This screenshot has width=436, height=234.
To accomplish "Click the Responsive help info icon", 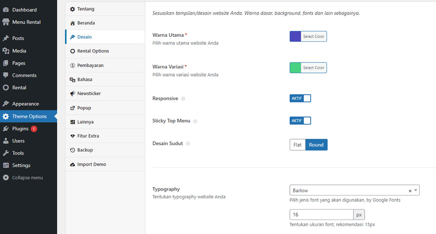I will [183, 99].
